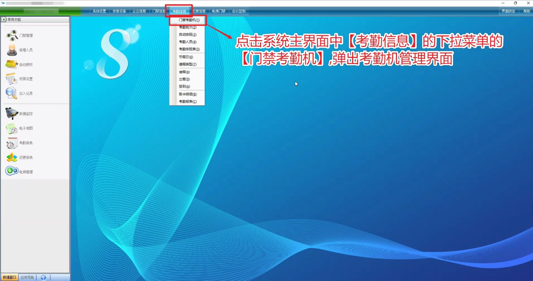
Task: Open the 巡更报表 patrol report icon
Action: [12, 157]
